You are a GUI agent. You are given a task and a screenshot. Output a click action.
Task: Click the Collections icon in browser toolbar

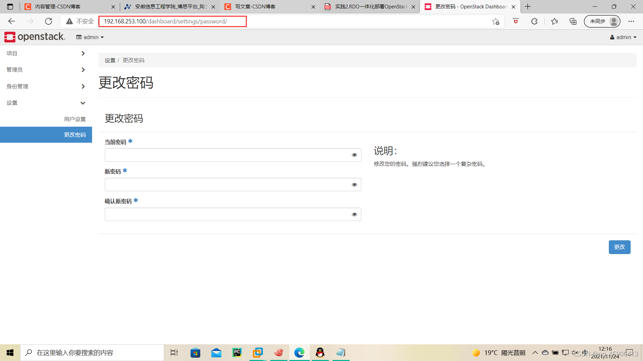pyautogui.click(x=573, y=21)
